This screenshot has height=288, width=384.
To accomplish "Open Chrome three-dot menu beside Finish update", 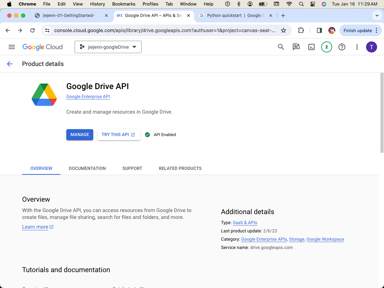I will pos(377,30).
